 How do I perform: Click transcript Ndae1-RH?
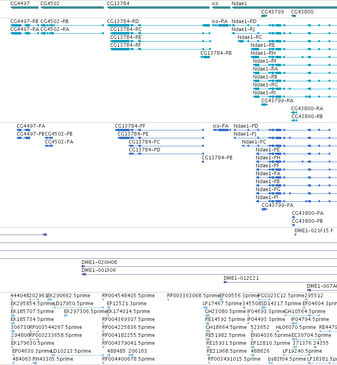(x=263, y=53)
